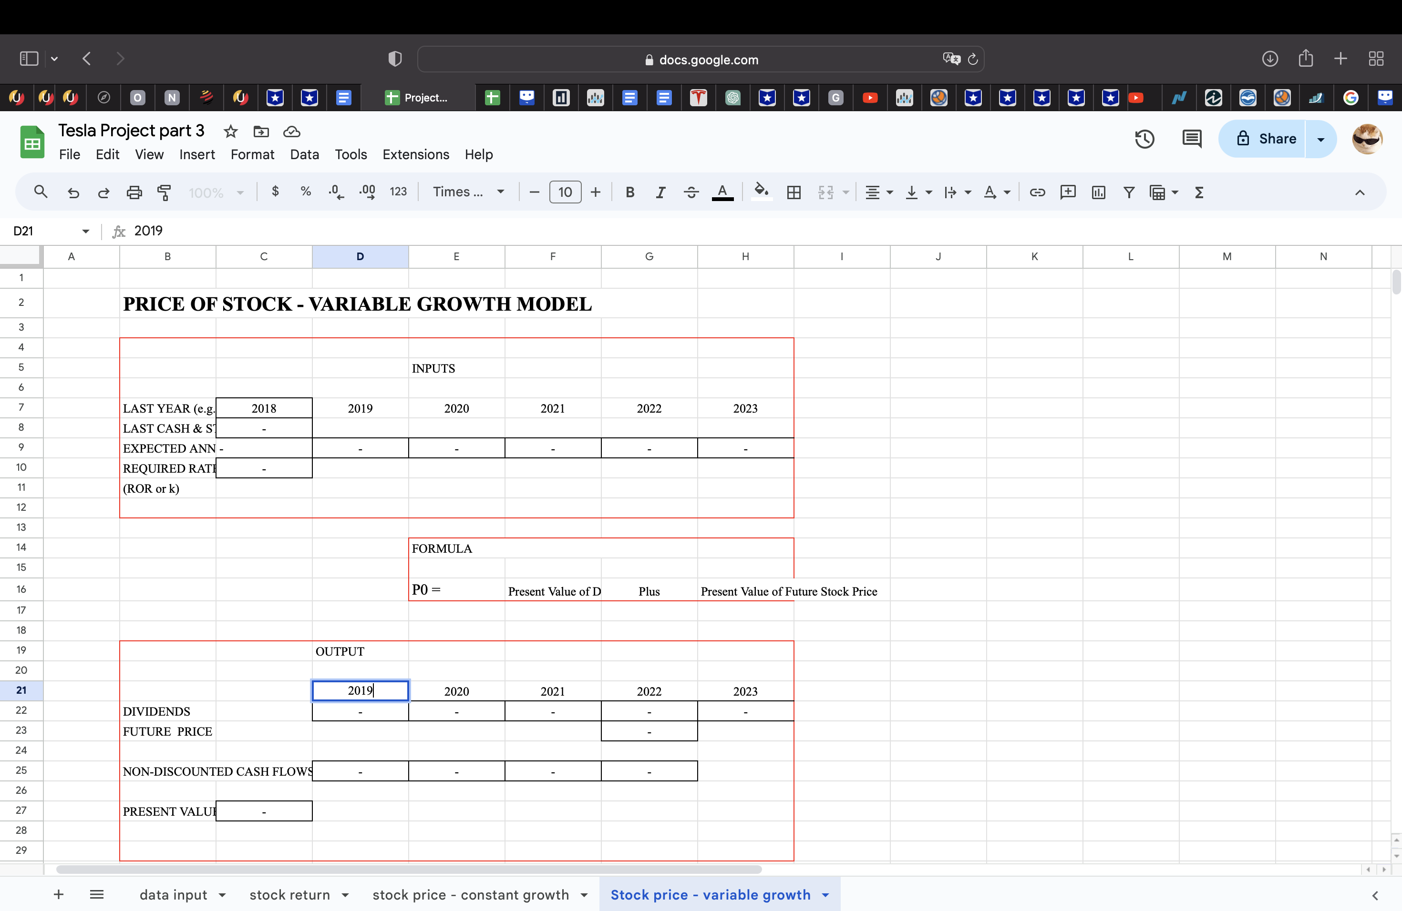The height and width of the screenshot is (911, 1402).
Task: Click the create filter funnel icon
Action: (1129, 192)
